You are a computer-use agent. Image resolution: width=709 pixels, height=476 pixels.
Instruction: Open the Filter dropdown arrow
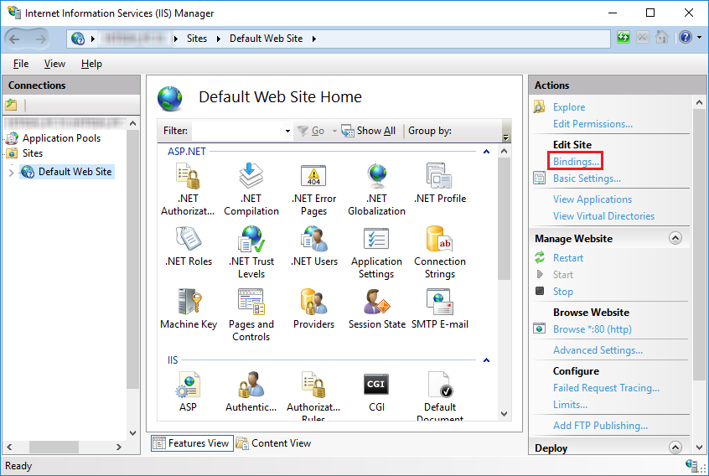coord(287,131)
